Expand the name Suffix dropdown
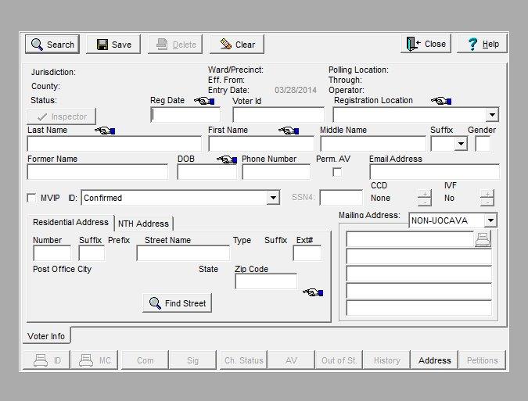 461,144
